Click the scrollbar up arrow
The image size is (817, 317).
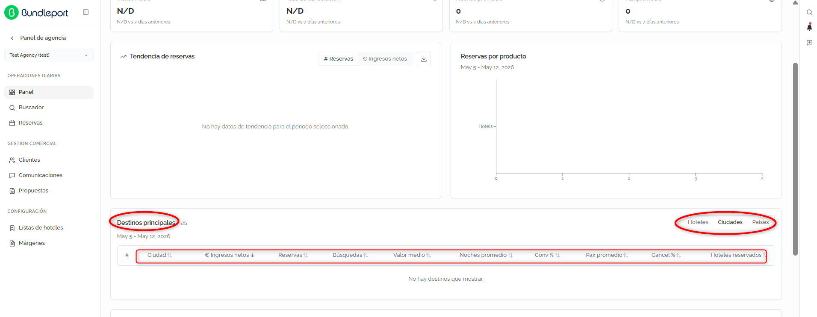coord(795,3)
